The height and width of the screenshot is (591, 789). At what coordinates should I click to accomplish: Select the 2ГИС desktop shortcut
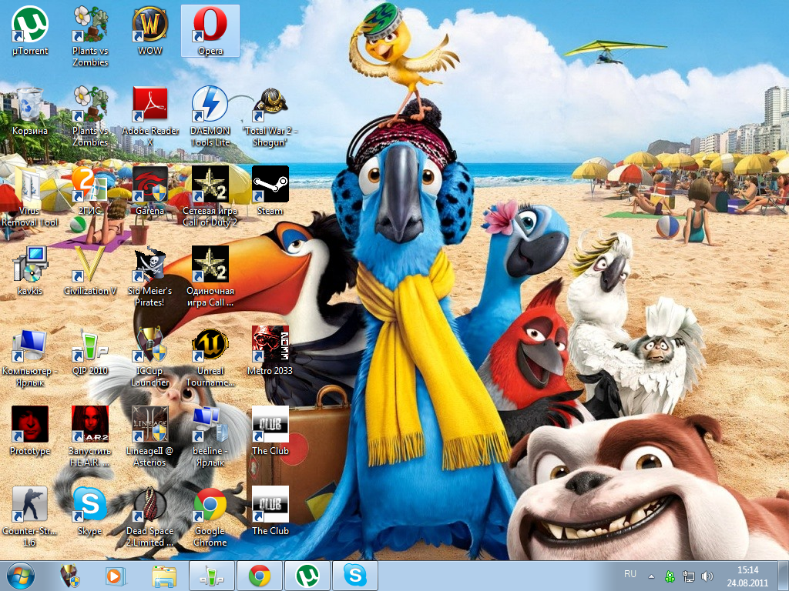point(90,192)
